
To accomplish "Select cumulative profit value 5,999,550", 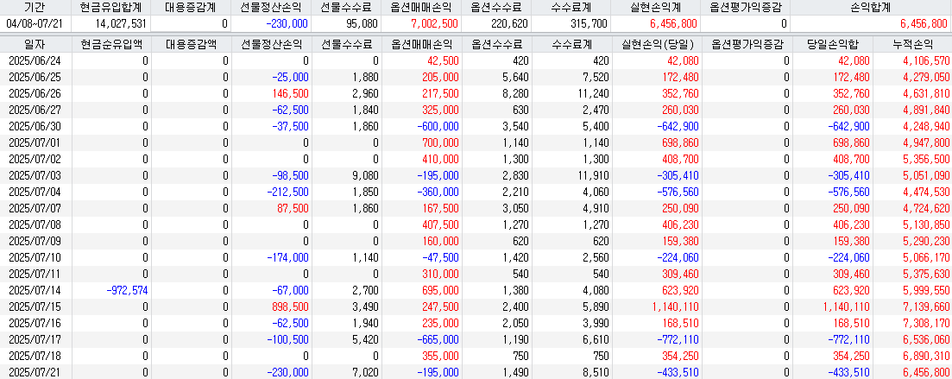I will coord(926,290).
